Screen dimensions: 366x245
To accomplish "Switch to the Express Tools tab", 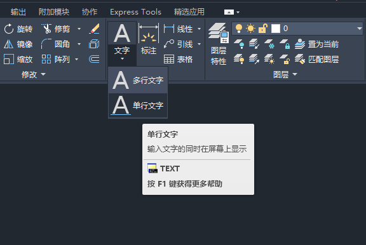I will point(135,12).
